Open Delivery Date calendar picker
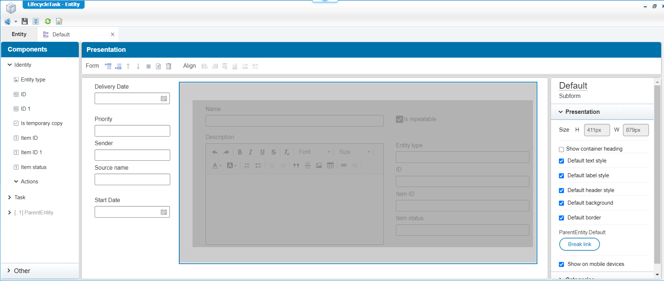The image size is (664, 281). (164, 98)
